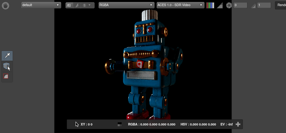Click the Render button at top right
The height and width of the screenshot is (133, 286).
point(280,5)
